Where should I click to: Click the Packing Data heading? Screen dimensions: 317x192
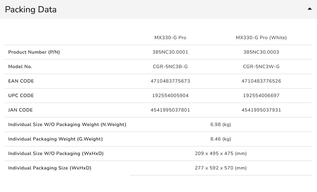31,10
